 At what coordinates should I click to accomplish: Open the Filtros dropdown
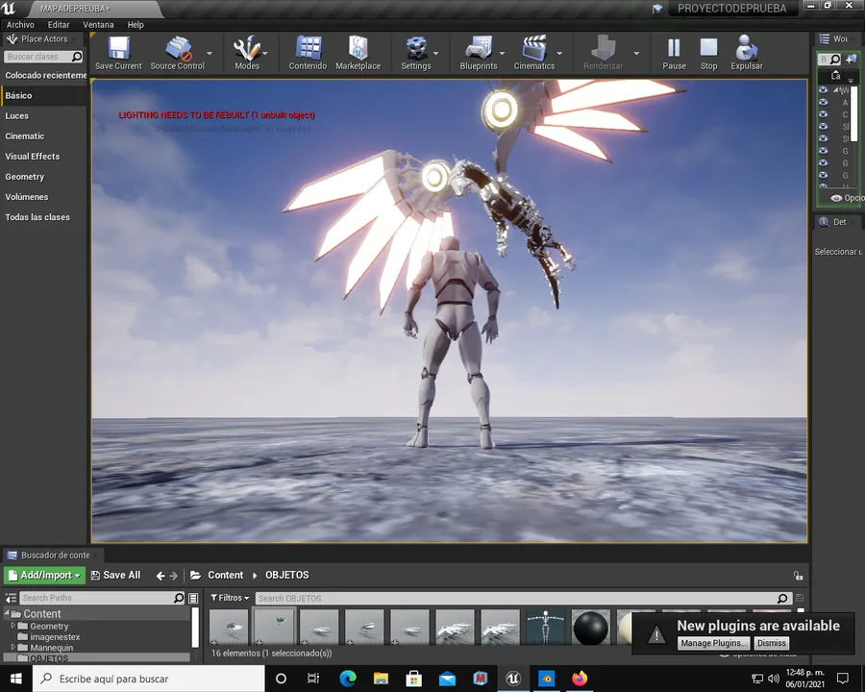click(x=230, y=598)
